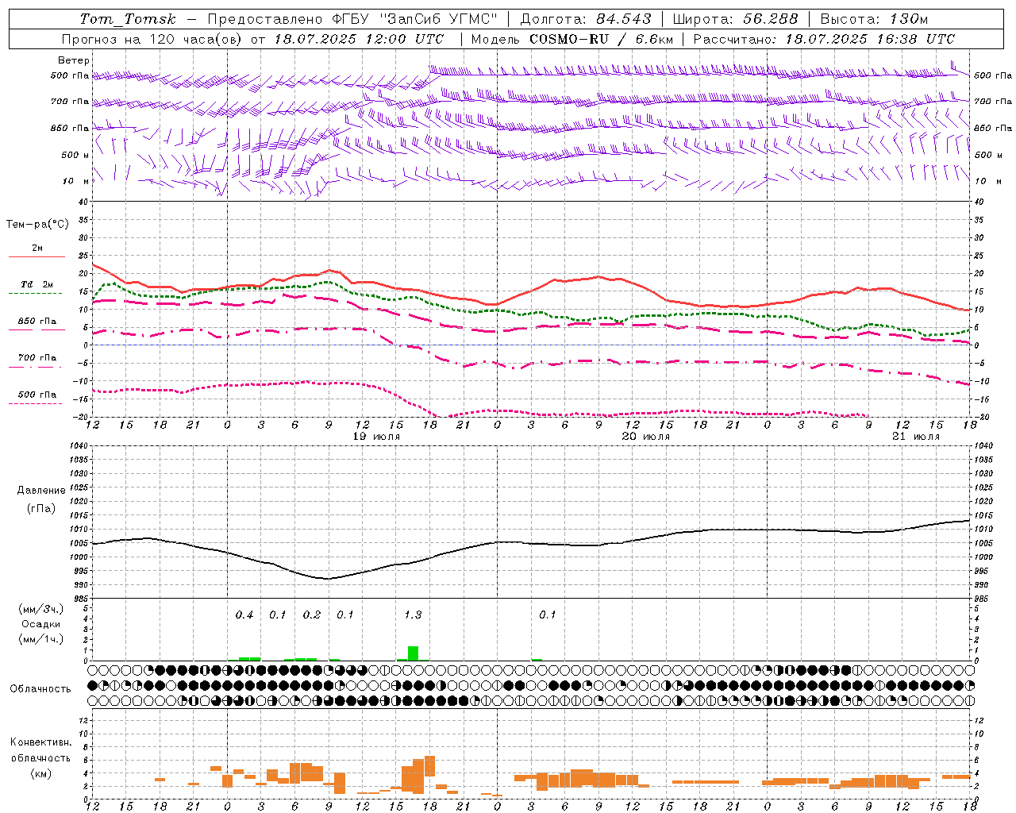Click the Долгота: 84.543 value

[x=586, y=19]
